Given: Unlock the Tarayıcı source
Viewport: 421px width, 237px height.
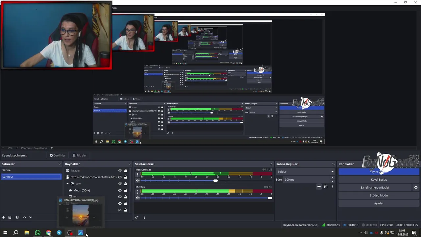Looking at the screenshot, I should (x=126, y=171).
